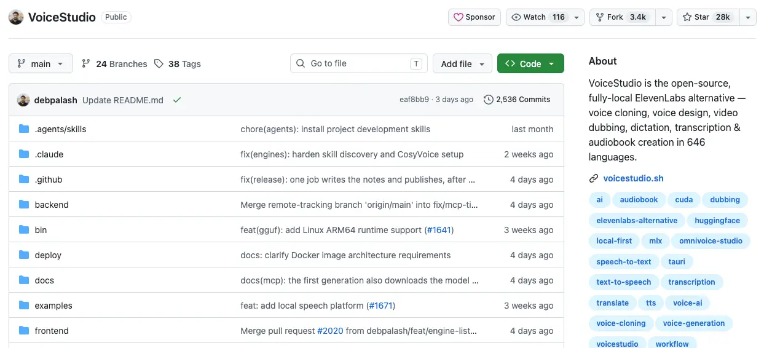The height and width of the screenshot is (348, 764).
Task: Click the Watch button with eye icon
Action: 538,17
